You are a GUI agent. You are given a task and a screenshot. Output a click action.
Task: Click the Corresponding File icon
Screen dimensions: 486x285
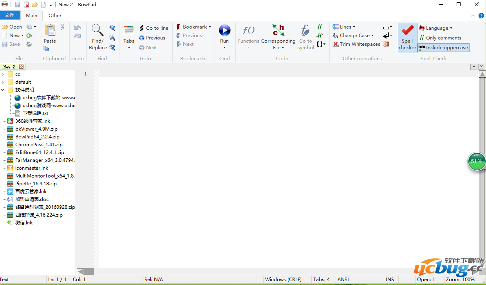tap(278, 30)
